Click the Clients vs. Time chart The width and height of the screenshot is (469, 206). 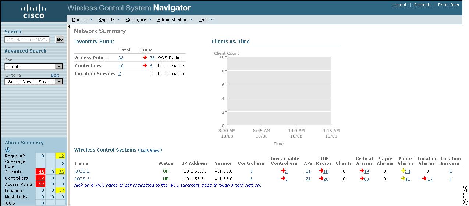[278, 91]
